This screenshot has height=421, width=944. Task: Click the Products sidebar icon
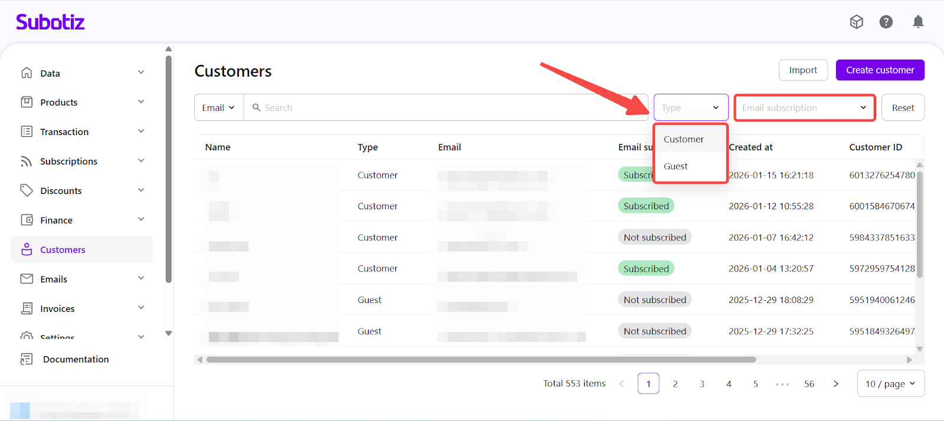click(27, 102)
